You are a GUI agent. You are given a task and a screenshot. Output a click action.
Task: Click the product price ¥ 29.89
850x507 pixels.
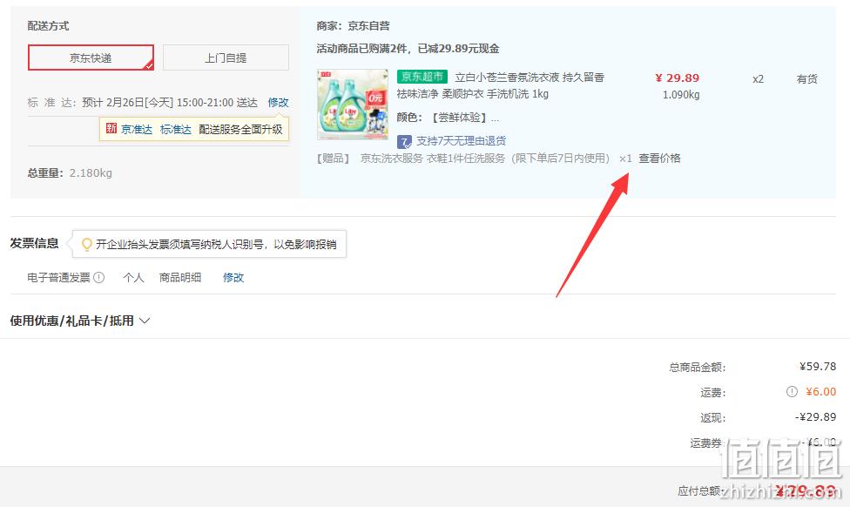point(677,78)
